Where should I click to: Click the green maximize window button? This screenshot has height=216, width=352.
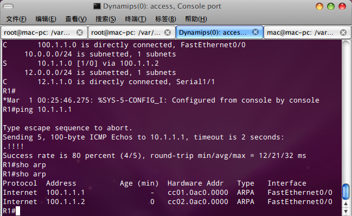tap(331, 7)
